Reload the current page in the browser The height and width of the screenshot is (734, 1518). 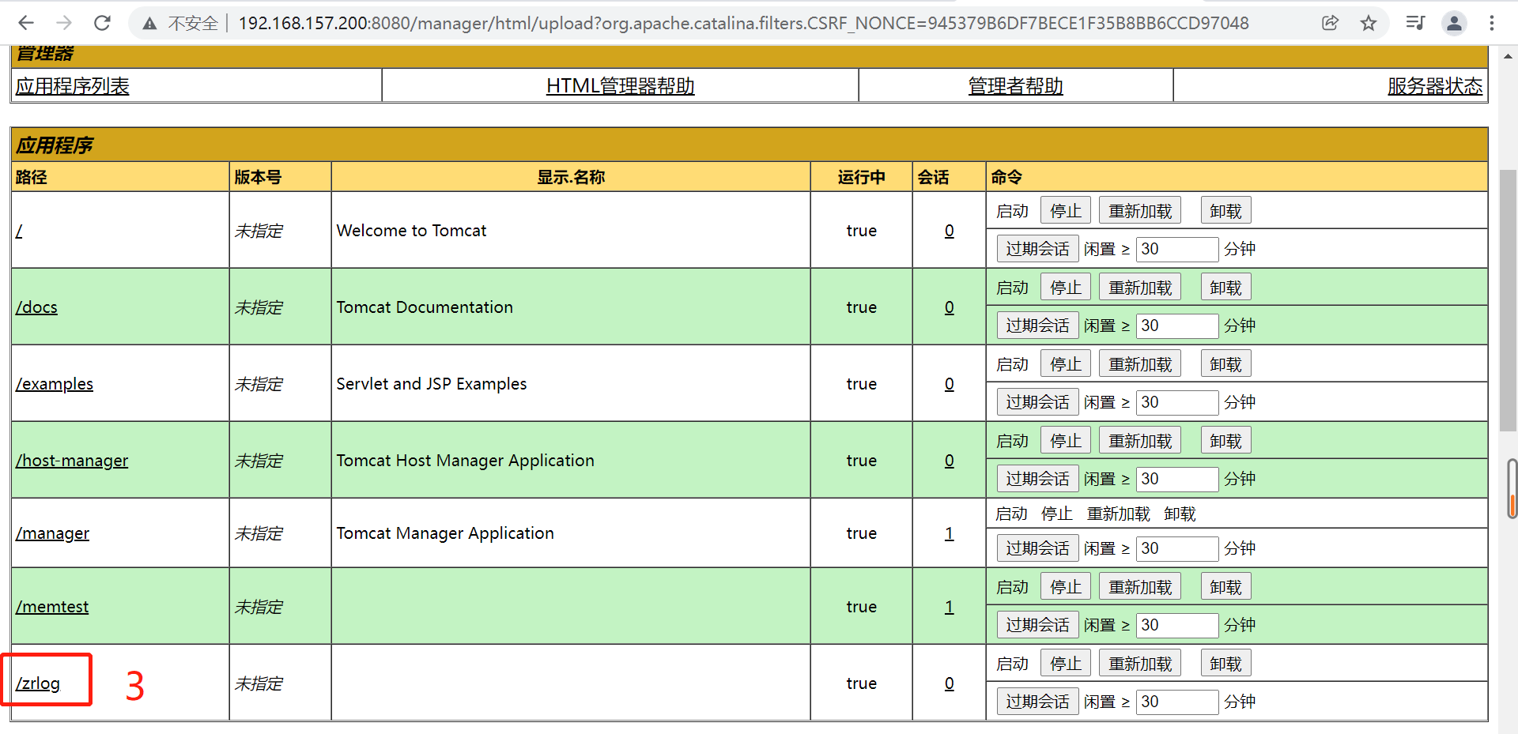point(102,23)
